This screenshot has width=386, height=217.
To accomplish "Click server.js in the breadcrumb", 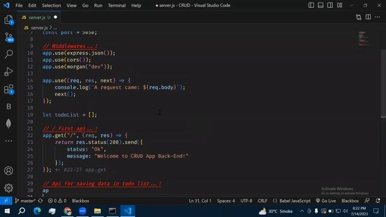I will [x=39, y=28].
